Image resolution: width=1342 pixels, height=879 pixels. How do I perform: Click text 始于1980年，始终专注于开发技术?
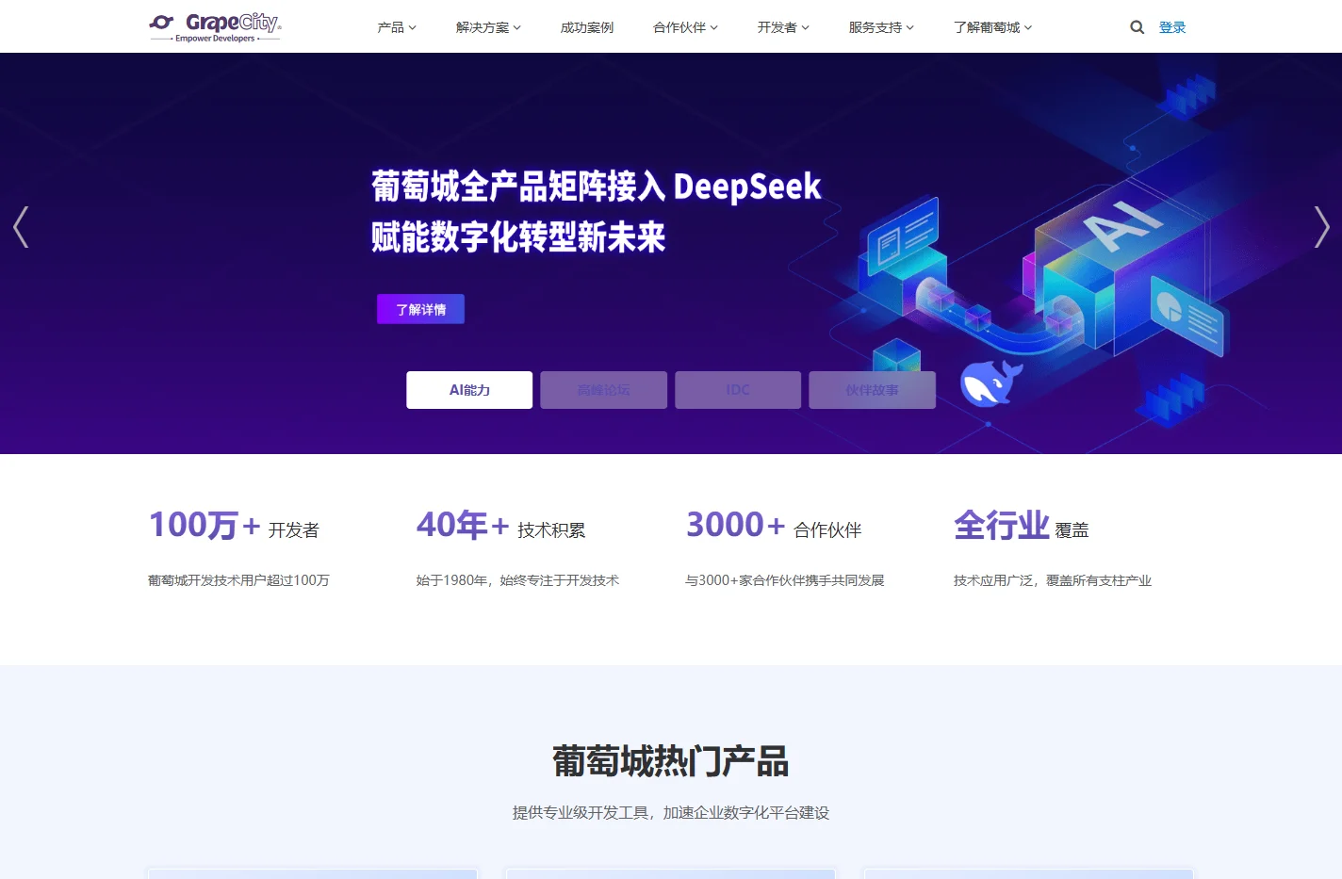click(x=517, y=580)
